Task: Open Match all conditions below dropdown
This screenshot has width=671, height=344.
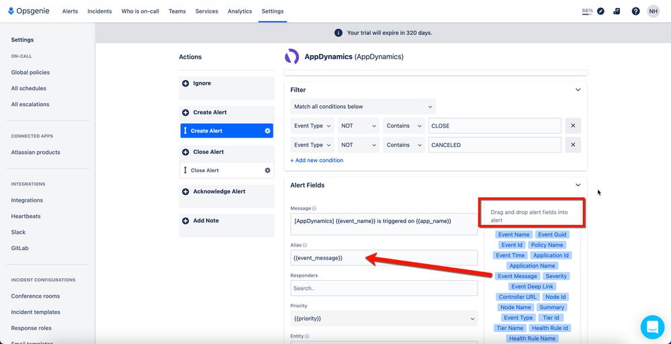Action: click(x=363, y=107)
